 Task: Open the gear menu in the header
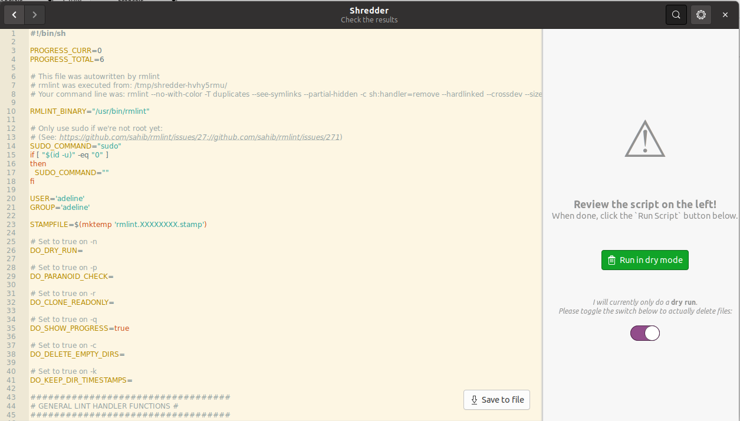pyautogui.click(x=701, y=15)
